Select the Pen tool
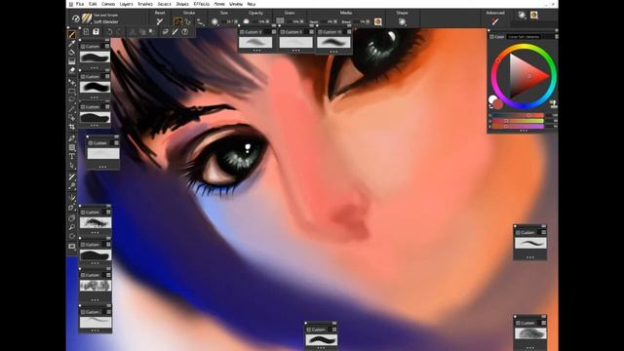Image resolution: width=624 pixels, height=351 pixels. click(71, 138)
